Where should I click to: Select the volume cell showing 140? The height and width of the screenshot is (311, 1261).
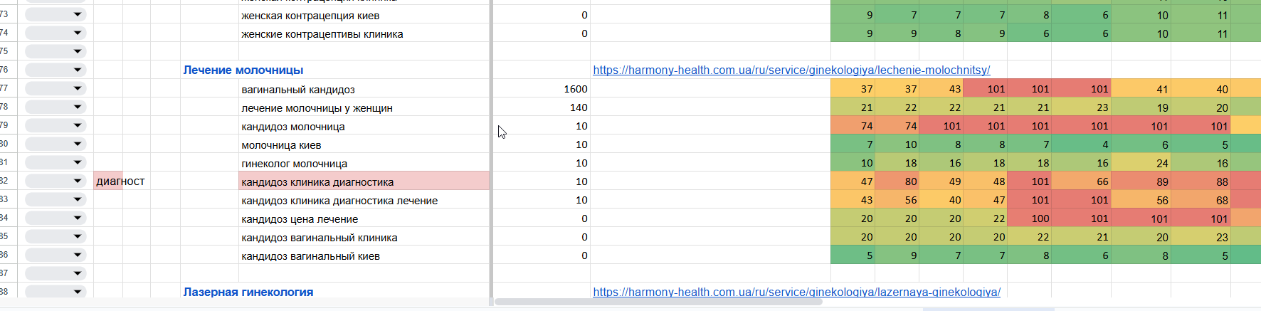(542, 107)
